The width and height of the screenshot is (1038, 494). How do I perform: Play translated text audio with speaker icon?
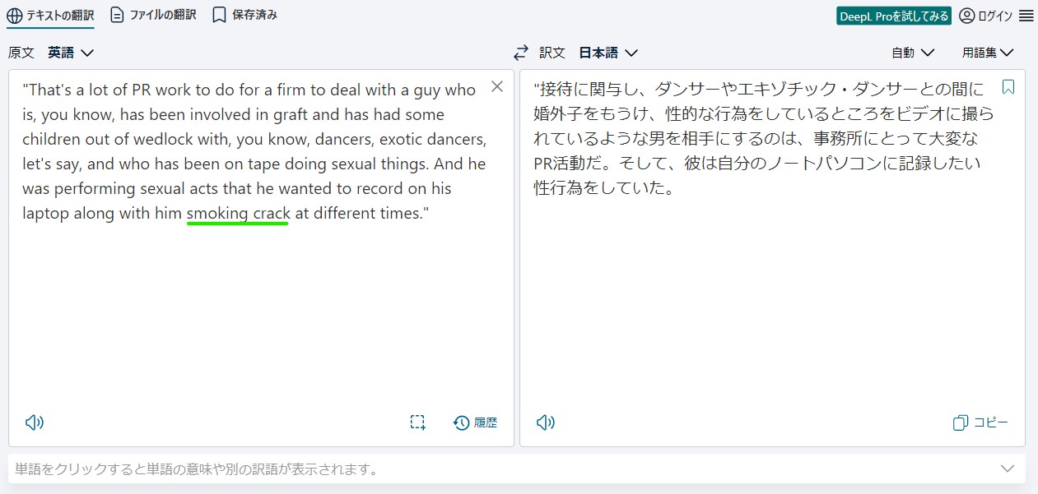[545, 422]
